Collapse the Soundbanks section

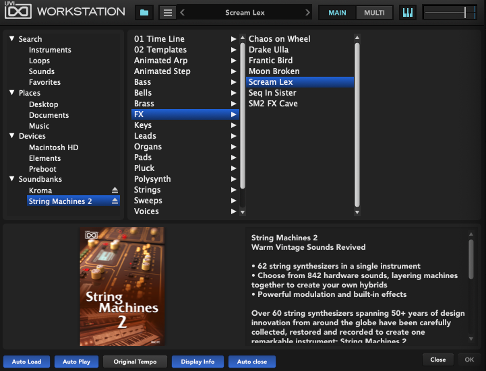pos(11,178)
